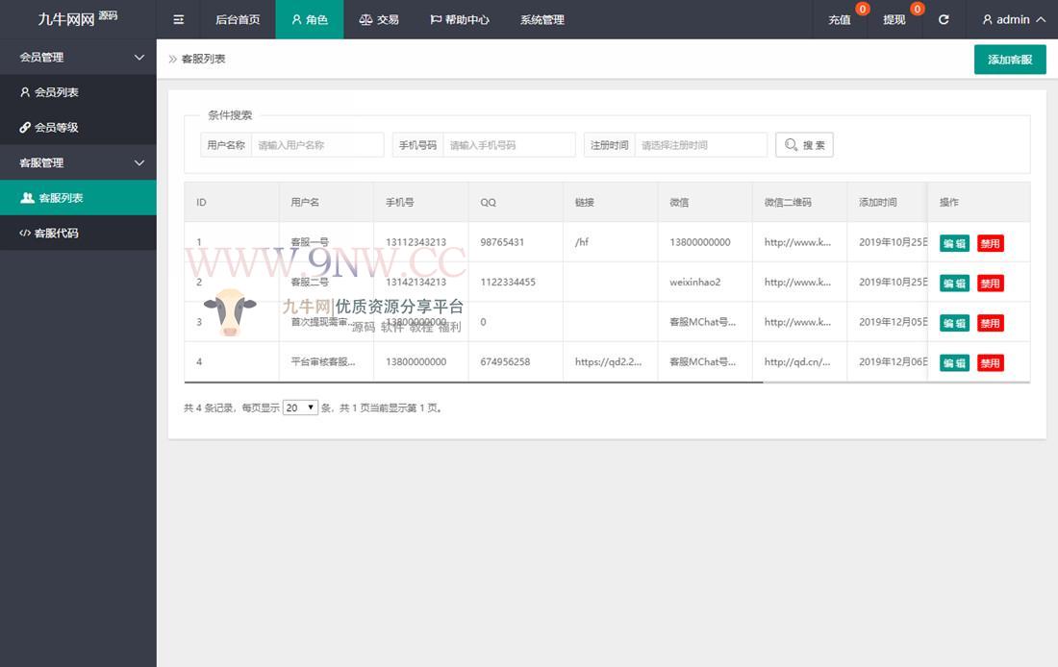Edit the 平台审核客服 row

tap(954, 363)
